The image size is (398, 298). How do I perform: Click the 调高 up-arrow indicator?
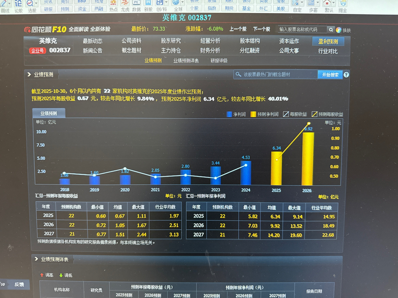(x=47, y=275)
